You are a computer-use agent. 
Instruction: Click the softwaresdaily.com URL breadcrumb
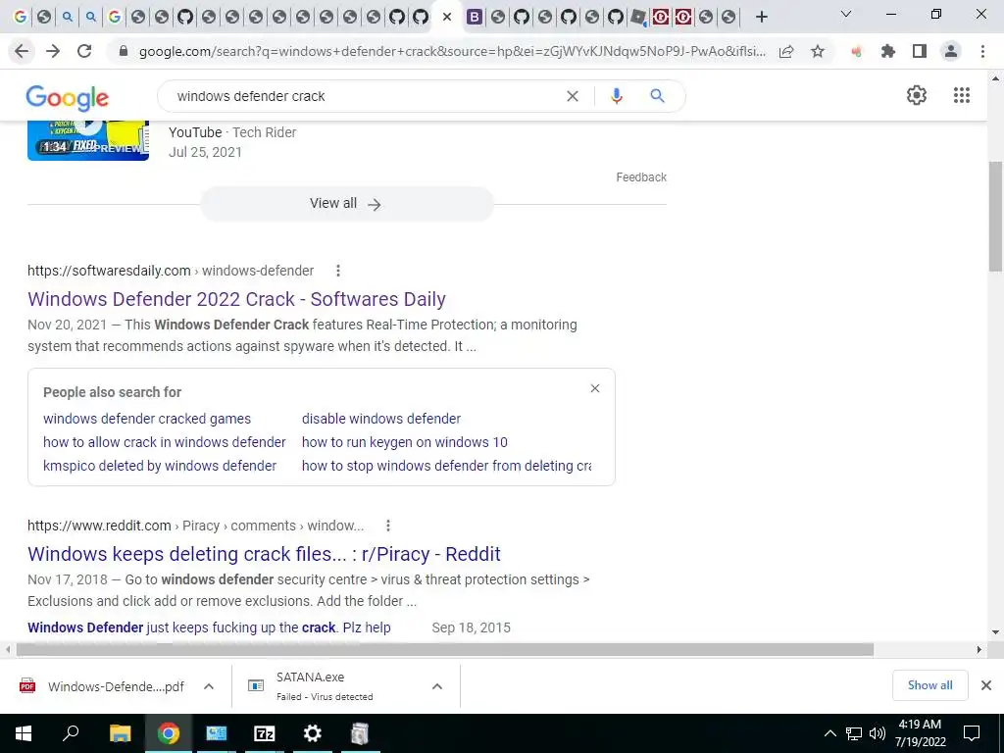pos(171,271)
